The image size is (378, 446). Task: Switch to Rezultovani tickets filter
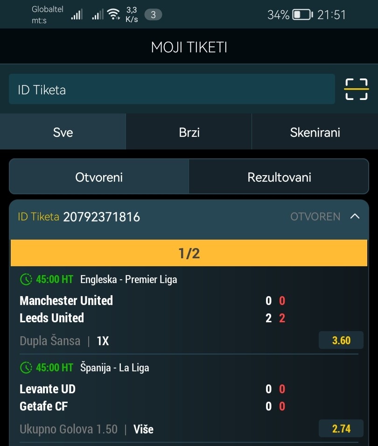click(x=279, y=177)
